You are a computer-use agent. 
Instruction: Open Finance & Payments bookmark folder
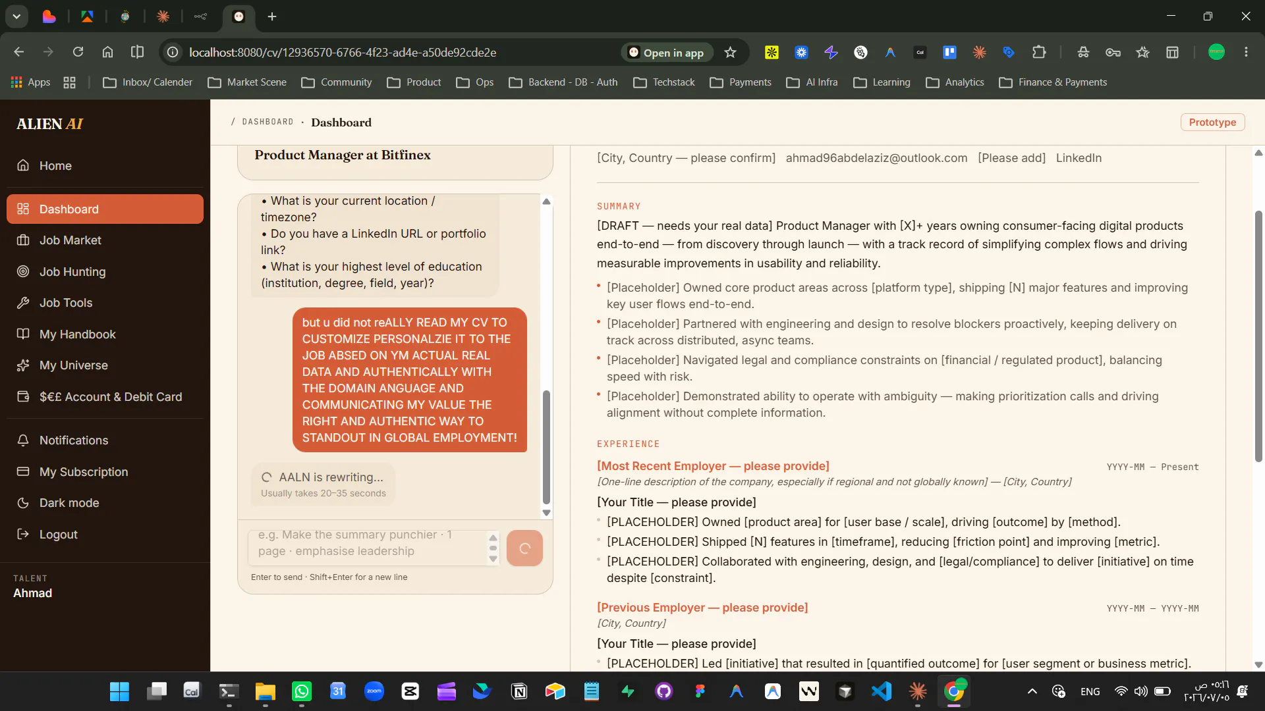[1053, 82]
